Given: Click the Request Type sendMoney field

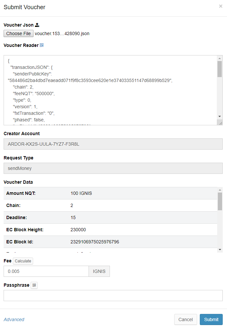Looking at the screenshot, I should [x=113, y=168].
